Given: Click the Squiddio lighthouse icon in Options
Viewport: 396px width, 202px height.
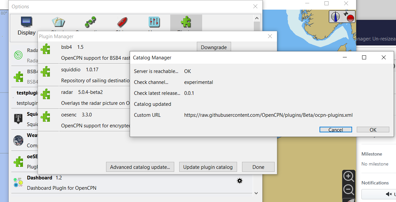Looking at the screenshot, I should tap(18, 119).
